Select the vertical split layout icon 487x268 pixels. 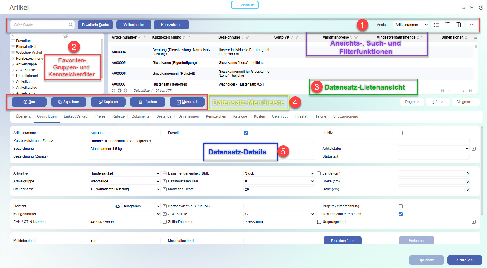[x=458, y=25]
